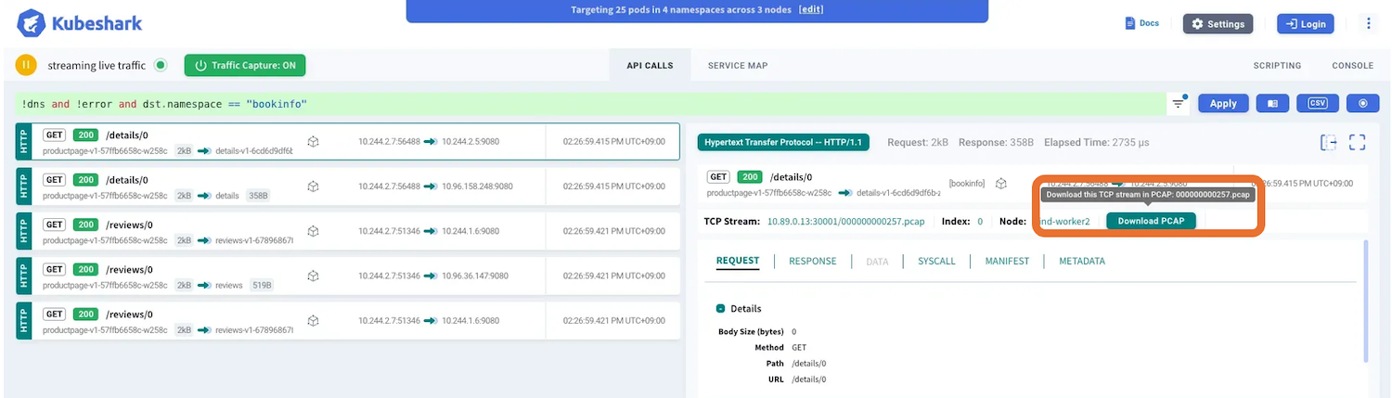Viewport: 1392px width, 398px height.
Task: Open the SYSCALL tab
Action: [x=936, y=262]
